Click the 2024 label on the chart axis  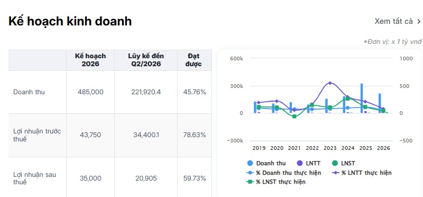pyautogui.click(x=348, y=148)
